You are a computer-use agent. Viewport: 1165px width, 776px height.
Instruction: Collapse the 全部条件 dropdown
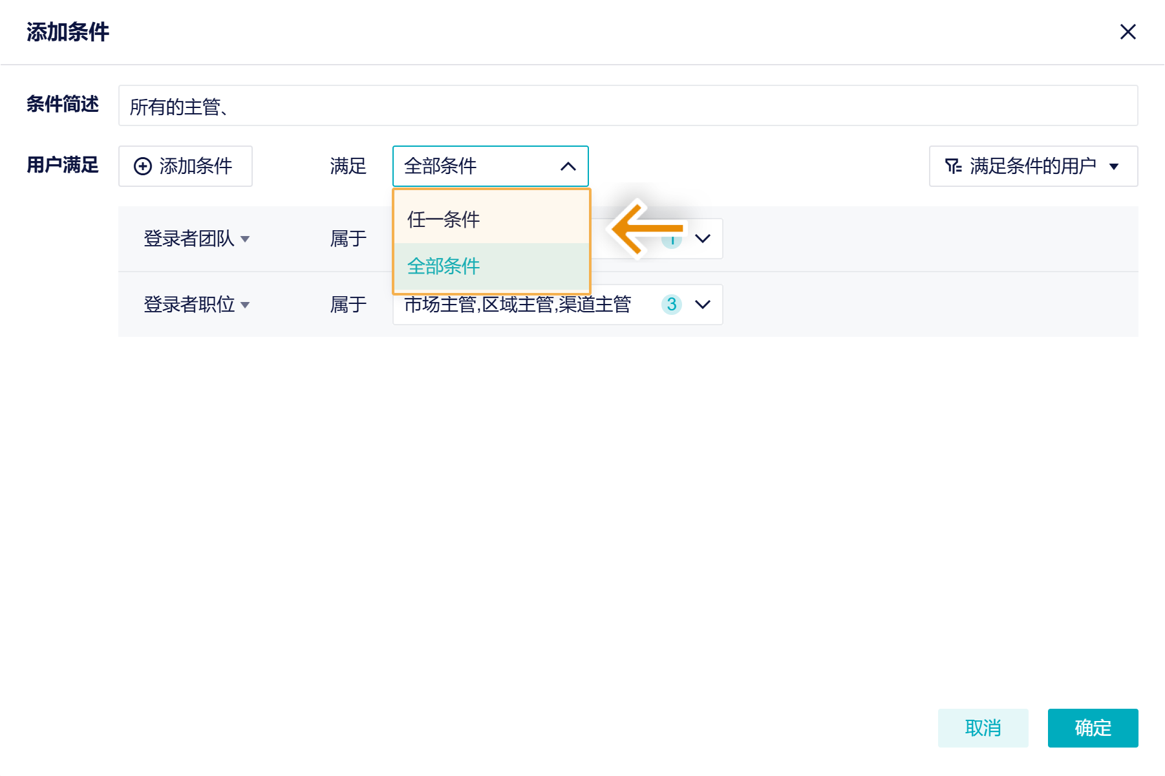click(491, 166)
